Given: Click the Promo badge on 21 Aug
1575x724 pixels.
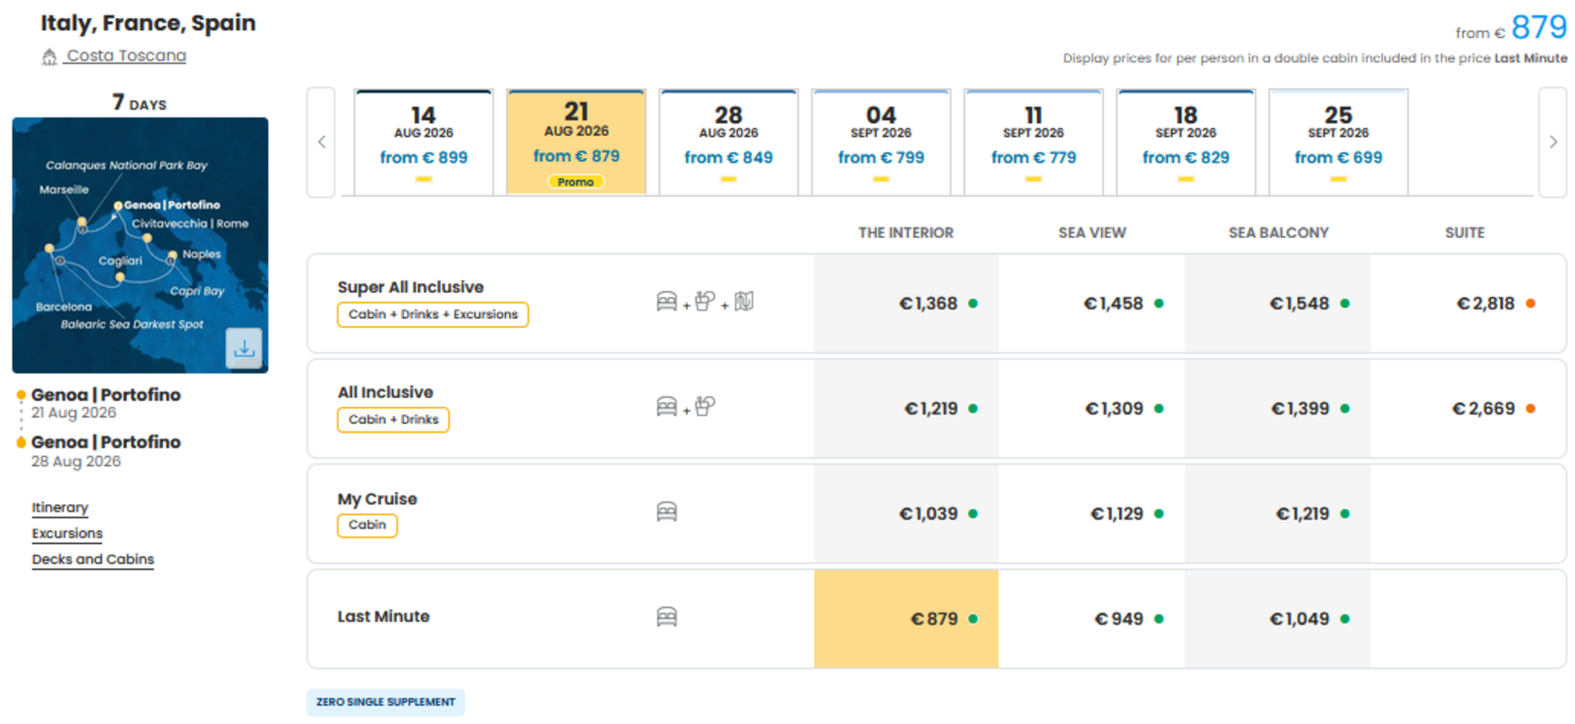Looking at the screenshot, I should 576,182.
